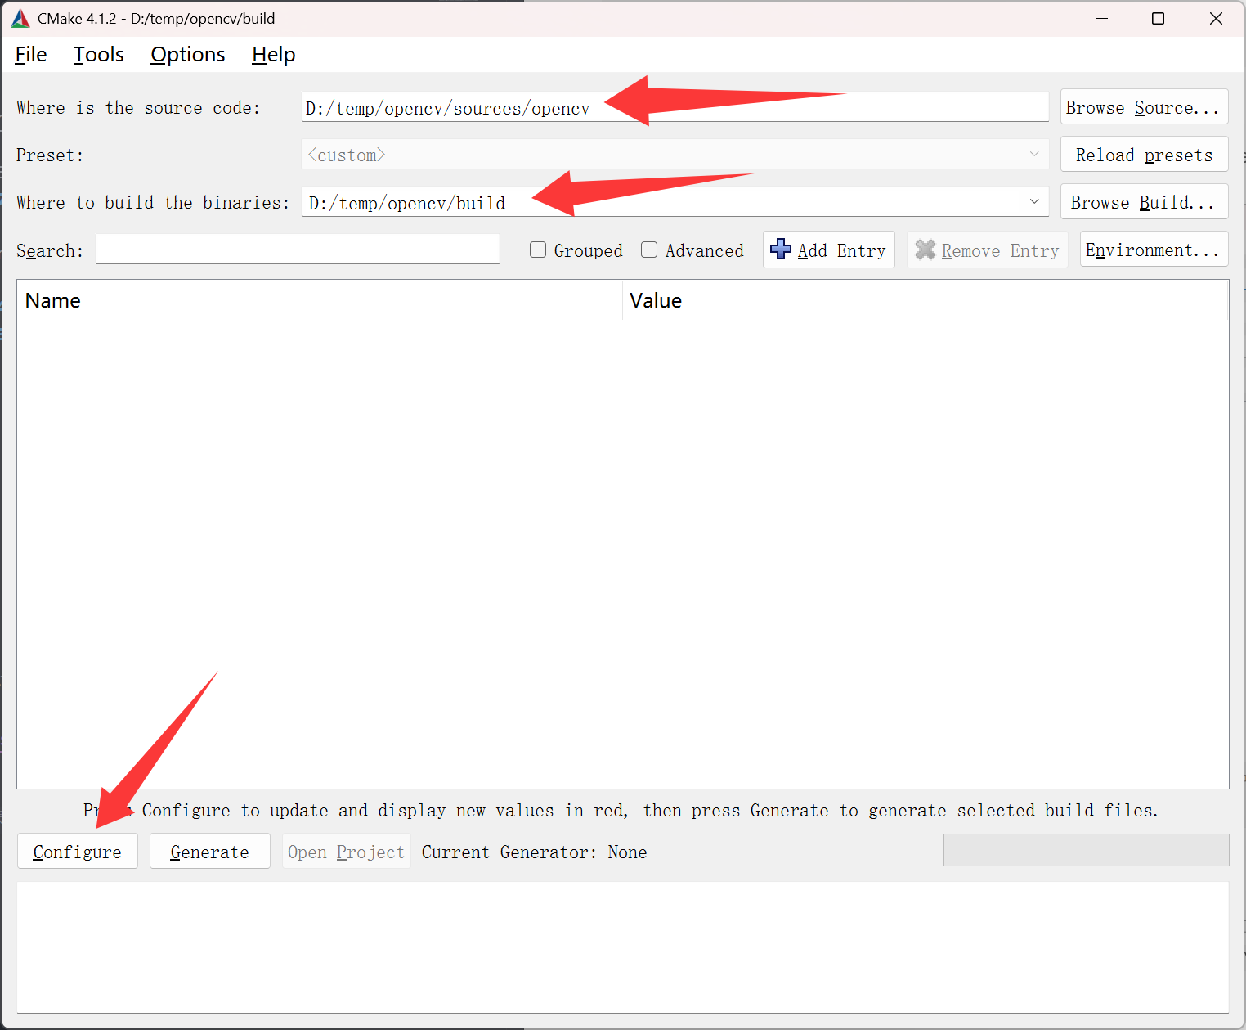Screen dimensions: 1246x1030
Task: Click the grayed Remove Entry cross icon
Action: pos(925,250)
